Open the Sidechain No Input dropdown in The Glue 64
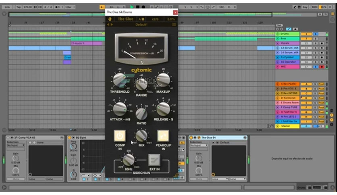The height and width of the screenshot is (195, 337). pyautogui.click(x=199, y=145)
